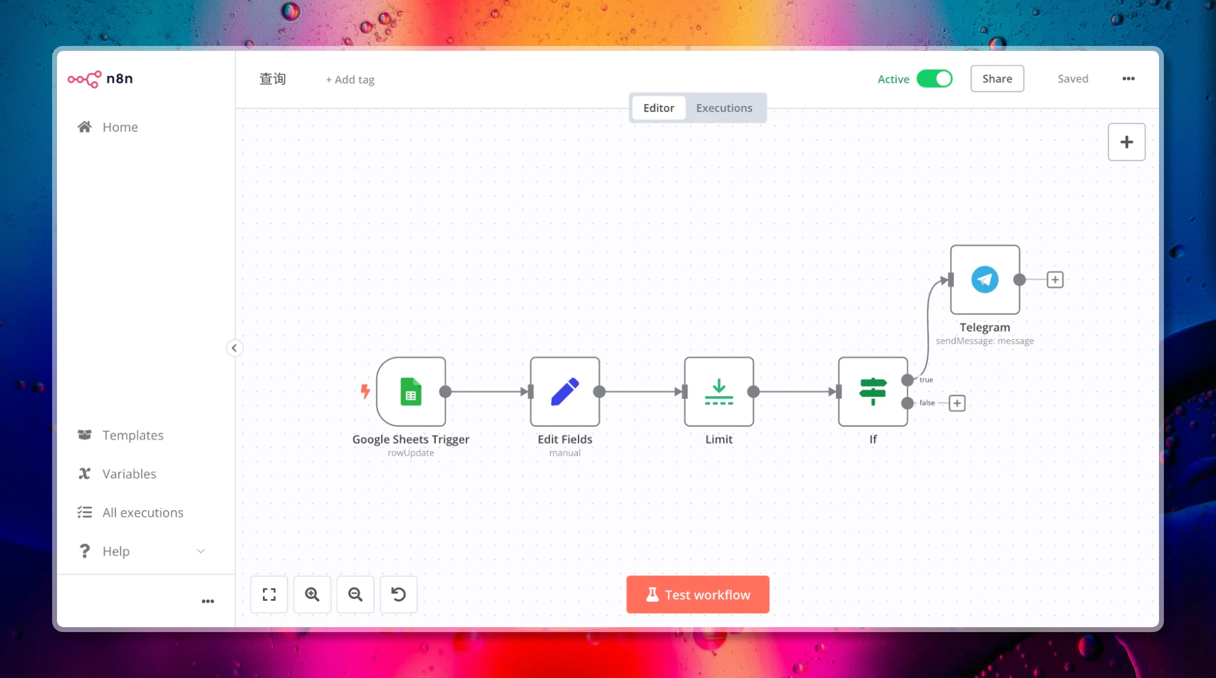Add node after Telegram output
Image resolution: width=1216 pixels, height=678 pixels.
[1055, 280]
